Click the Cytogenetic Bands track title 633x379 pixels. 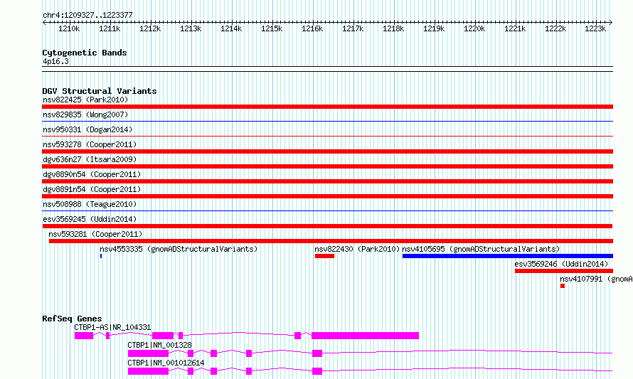(85, 53)
